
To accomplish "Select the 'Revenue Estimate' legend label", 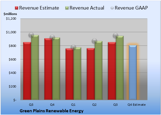I will (39, 8).
